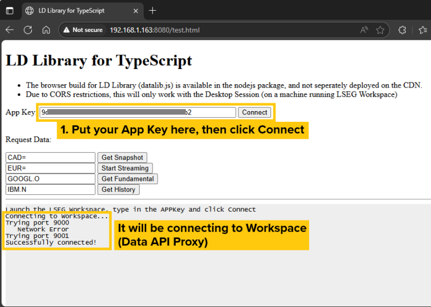Viewport: 431px width, 307px height.
Task: Go back to previous page
Action: (10, 30)
